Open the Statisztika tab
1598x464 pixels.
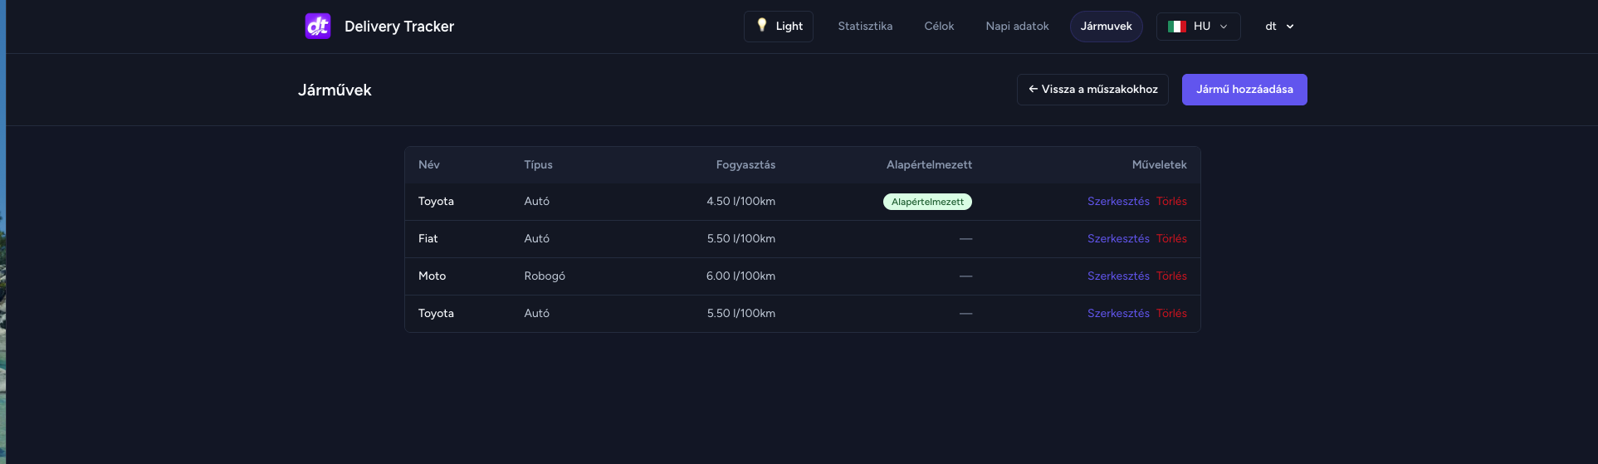[x=865, y=27]
